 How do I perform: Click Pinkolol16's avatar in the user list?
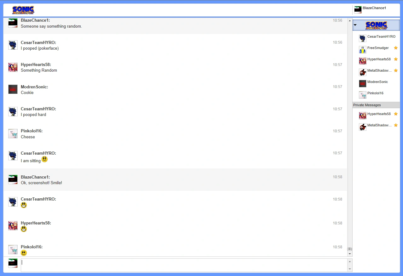point(362,95)
